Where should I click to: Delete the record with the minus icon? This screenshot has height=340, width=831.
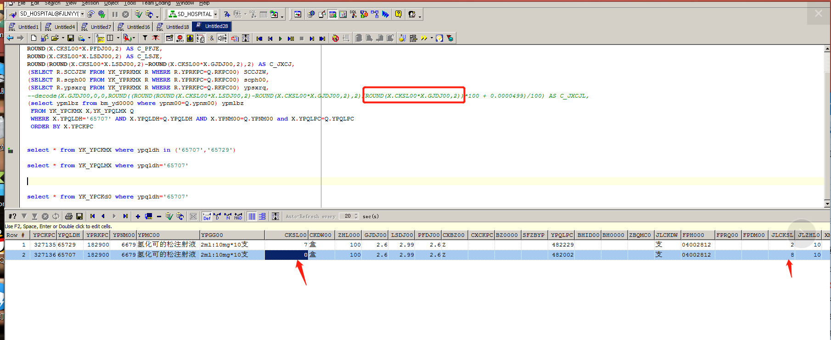click(x=159, y=216)
